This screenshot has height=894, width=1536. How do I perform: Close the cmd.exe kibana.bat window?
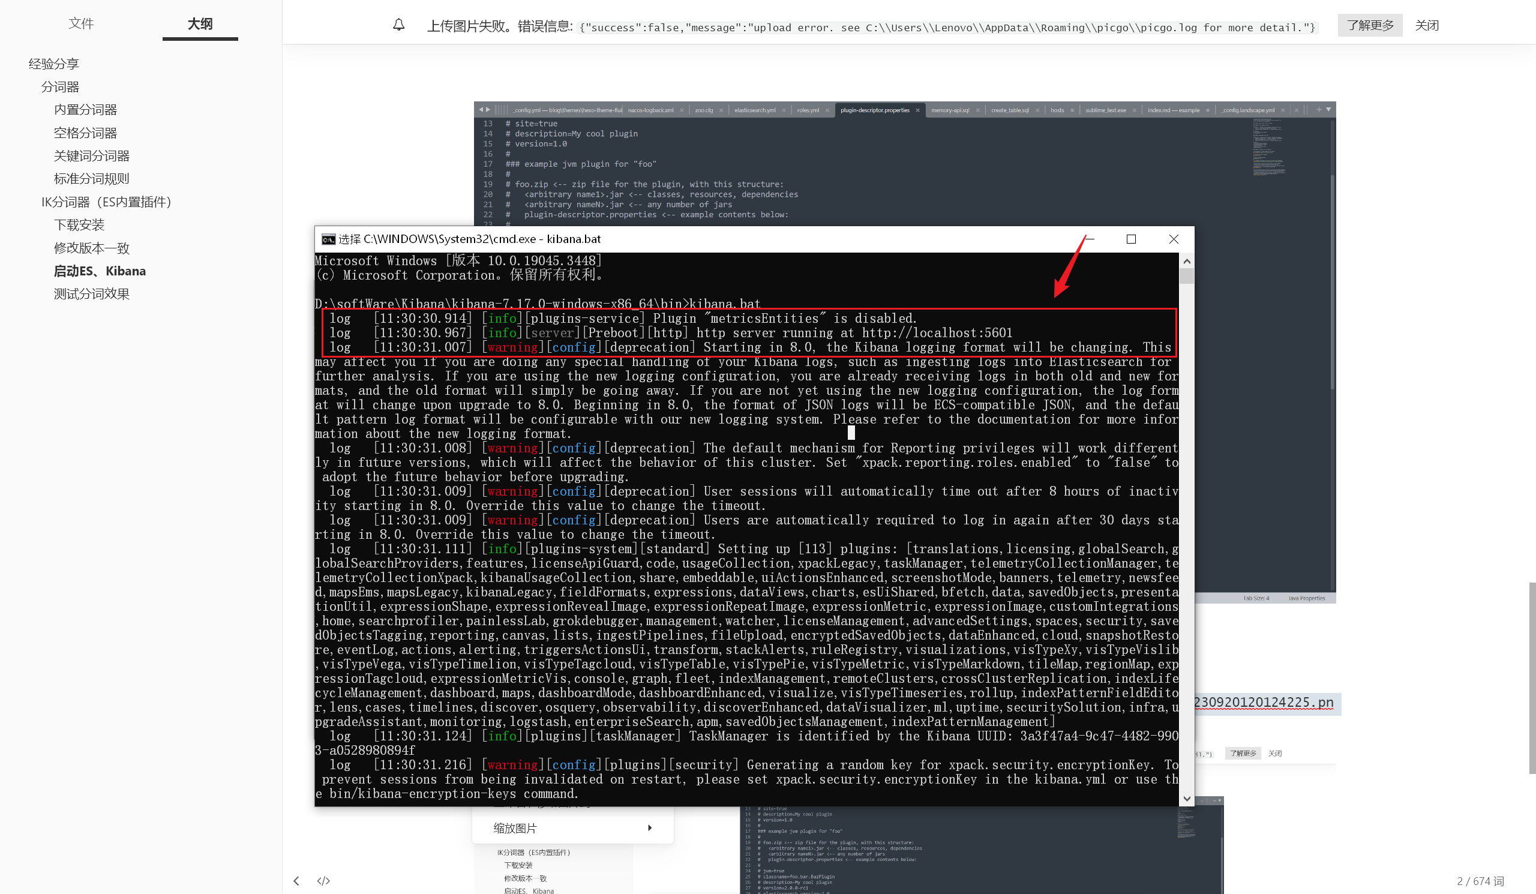1174,239
